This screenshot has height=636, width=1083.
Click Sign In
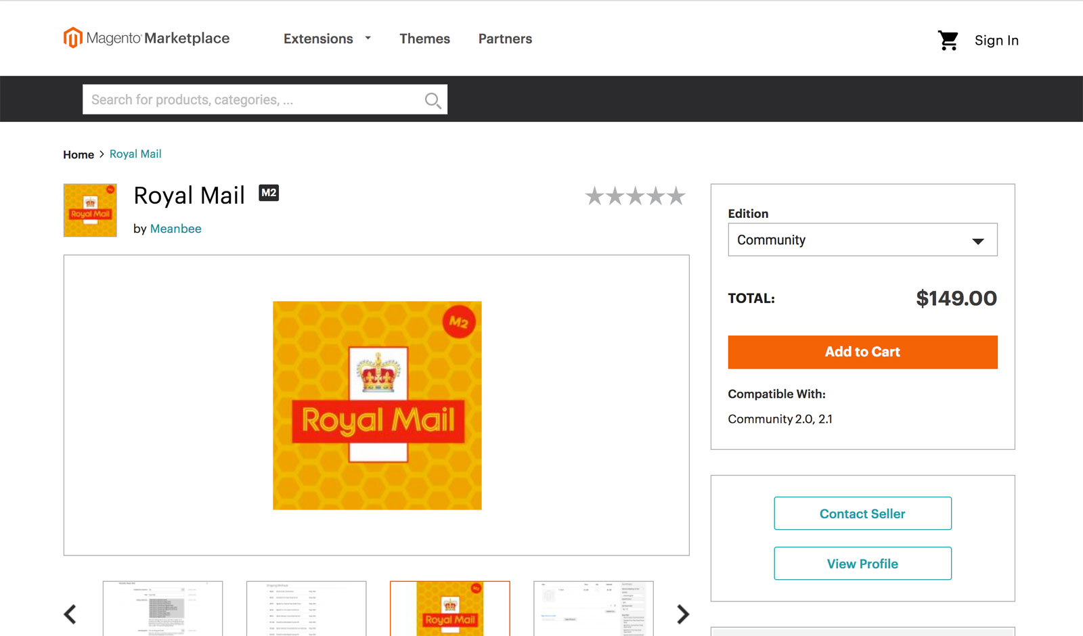point(996,41)
